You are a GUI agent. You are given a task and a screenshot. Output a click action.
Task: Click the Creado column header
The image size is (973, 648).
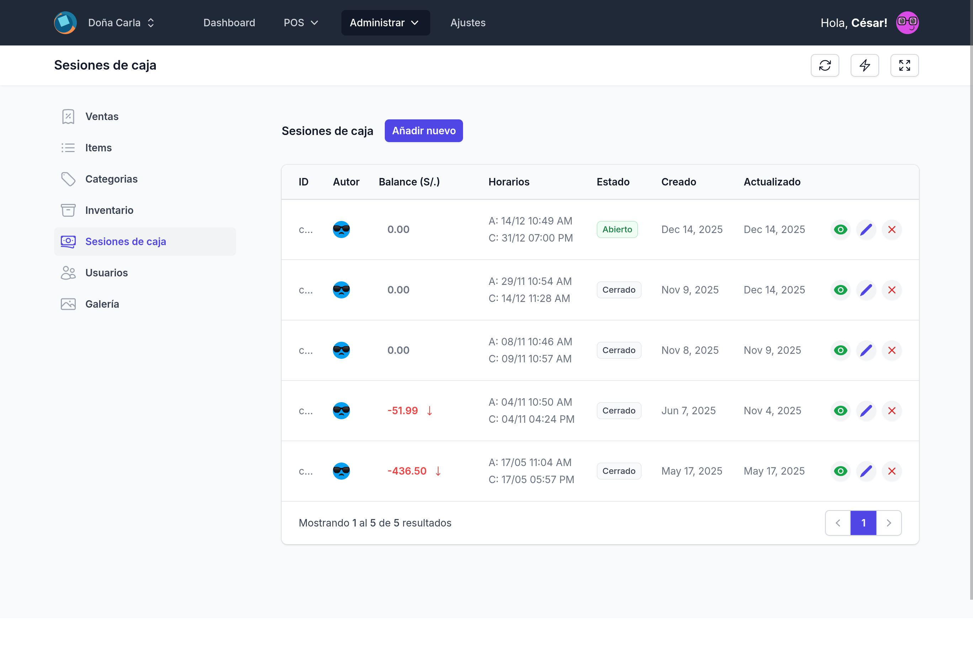point(679,182)
